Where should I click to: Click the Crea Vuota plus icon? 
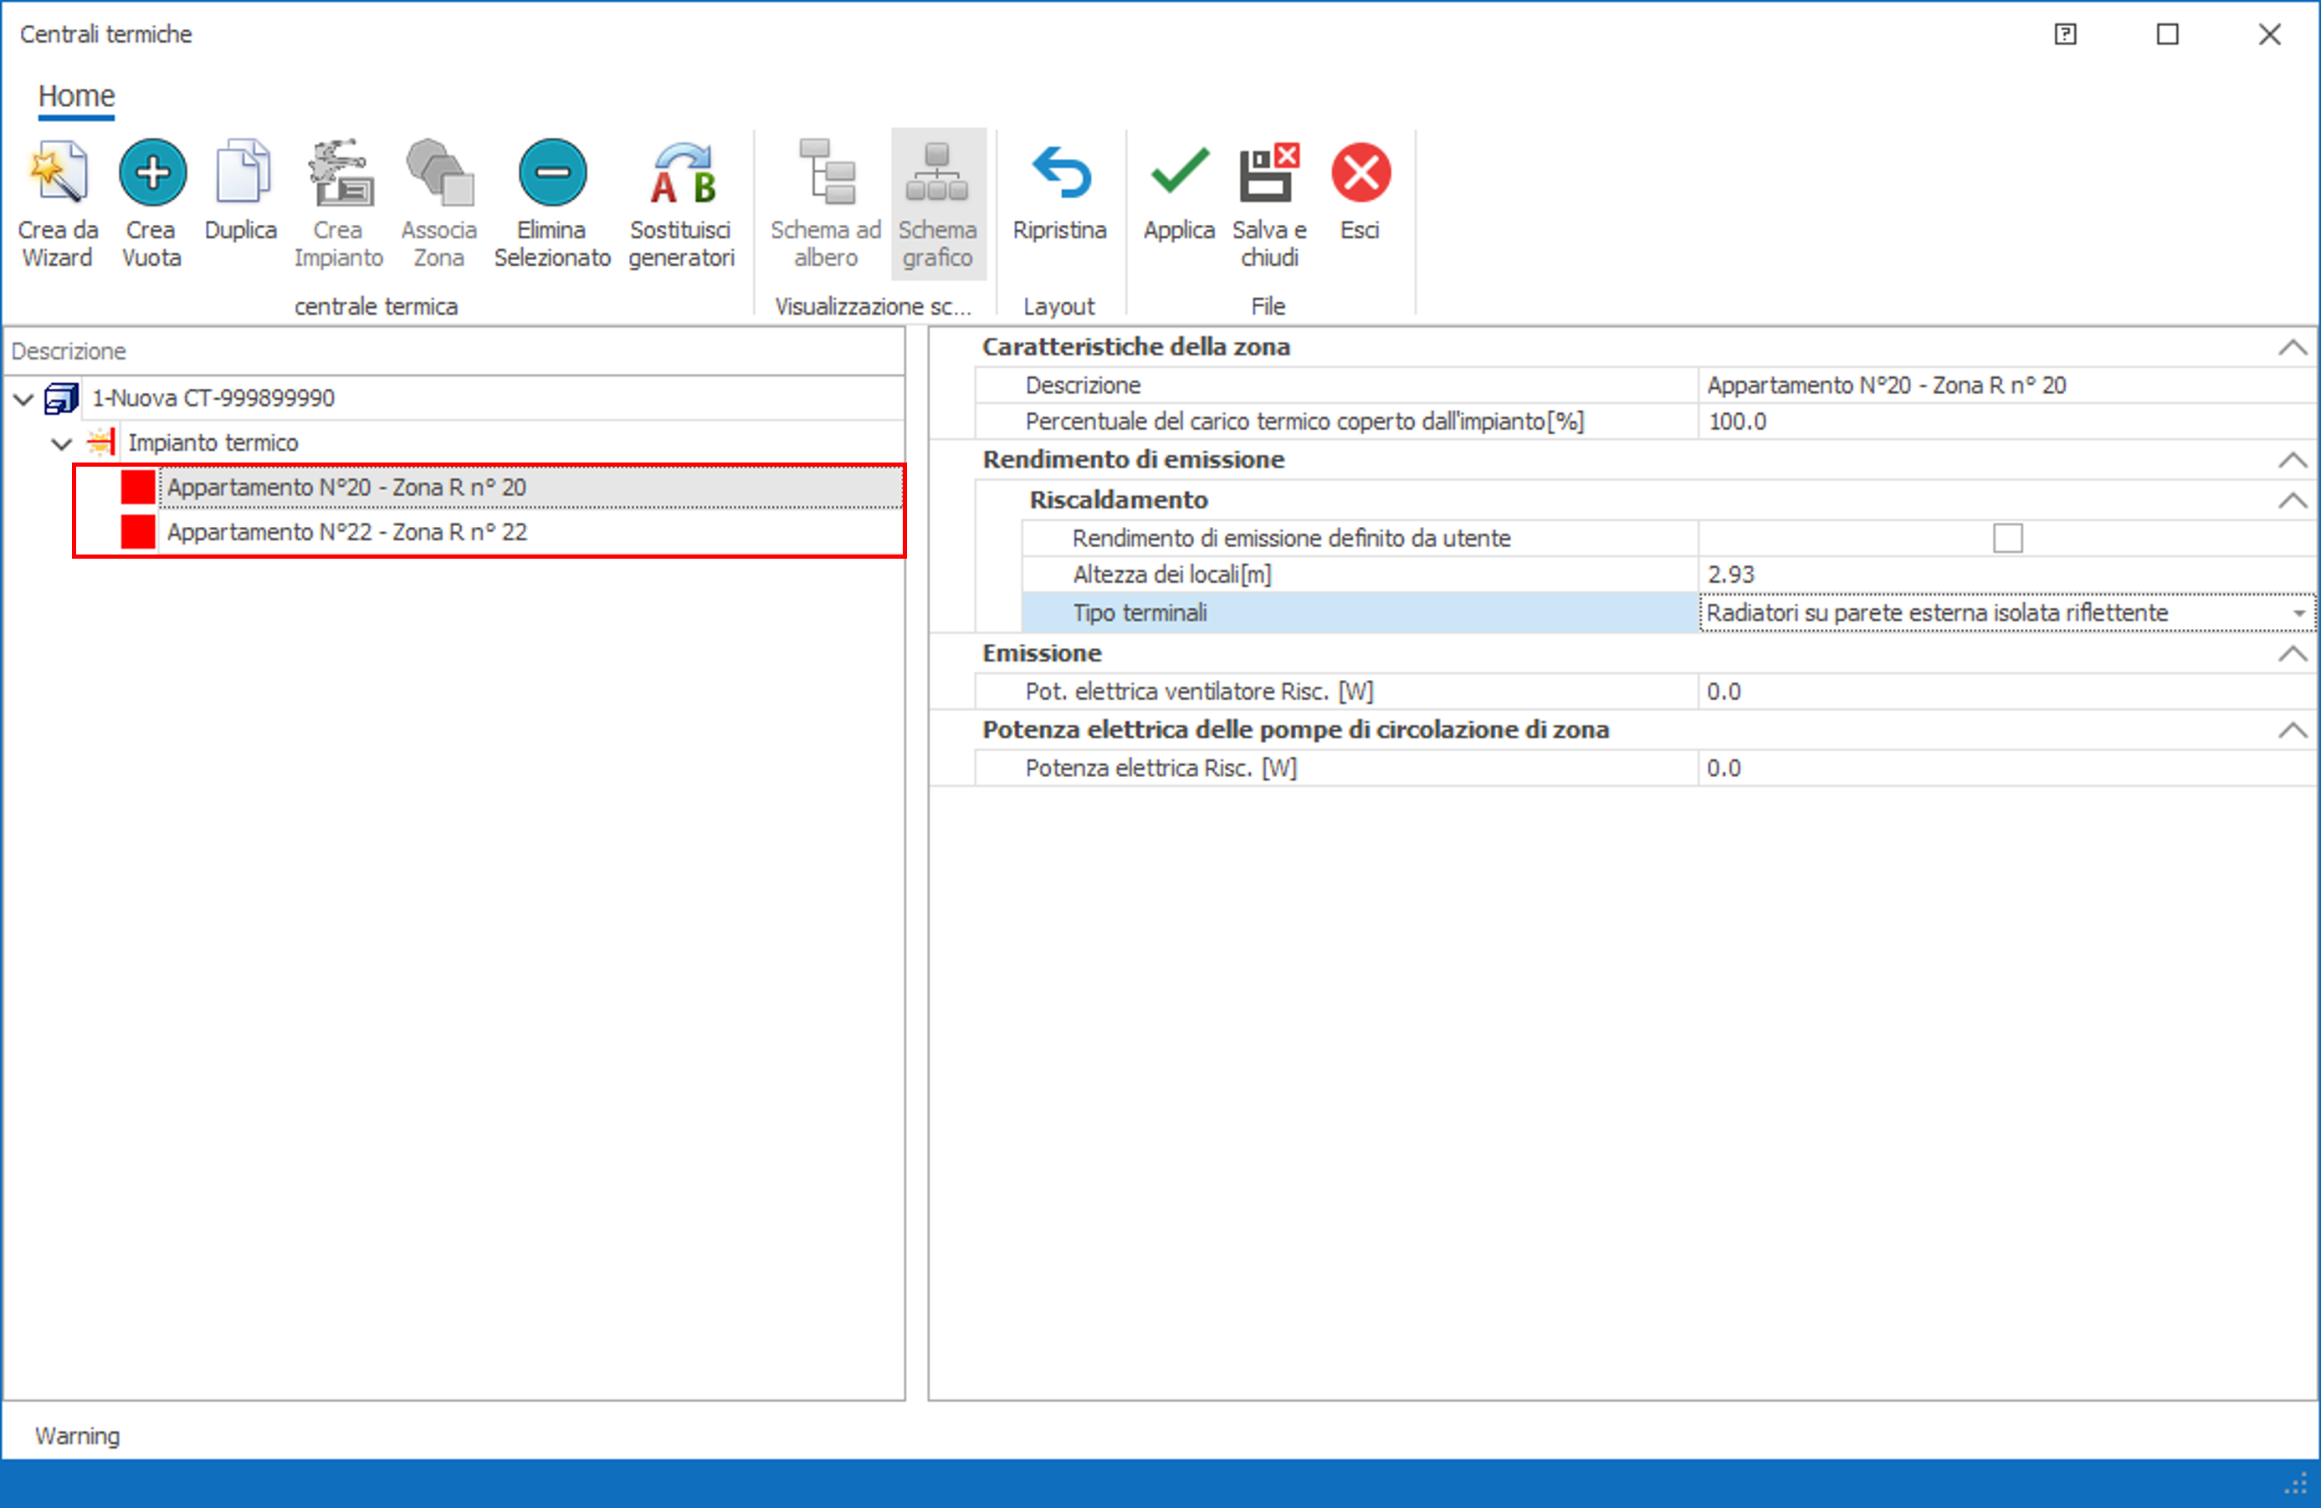152,173
